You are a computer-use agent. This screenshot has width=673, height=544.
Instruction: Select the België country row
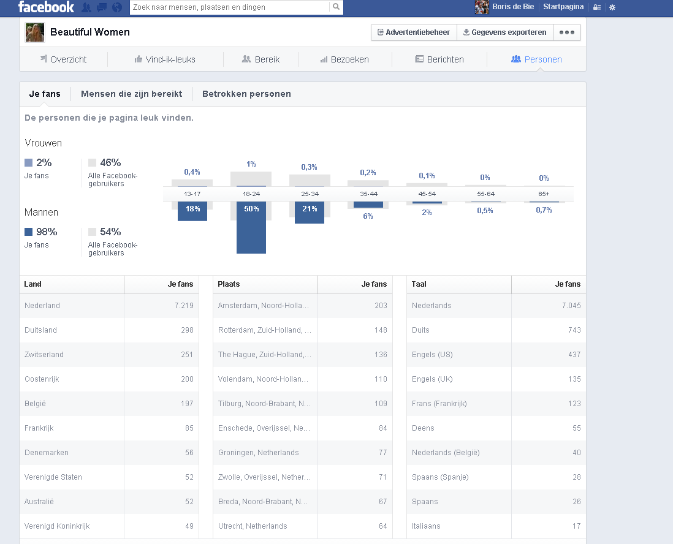109,403
